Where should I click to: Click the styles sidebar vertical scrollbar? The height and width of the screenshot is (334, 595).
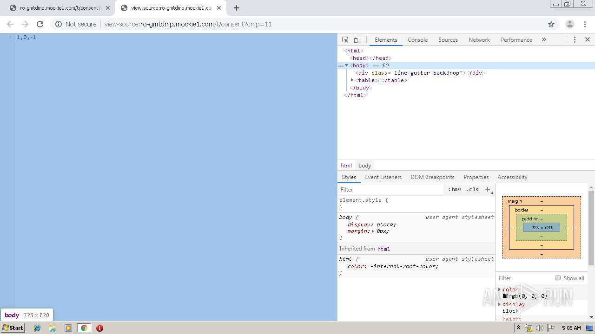591,228
